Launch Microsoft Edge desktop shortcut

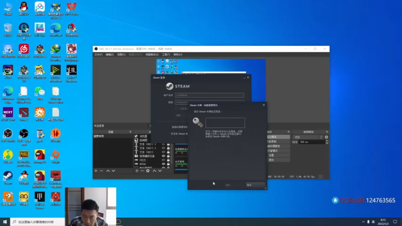tap(8, 95)
